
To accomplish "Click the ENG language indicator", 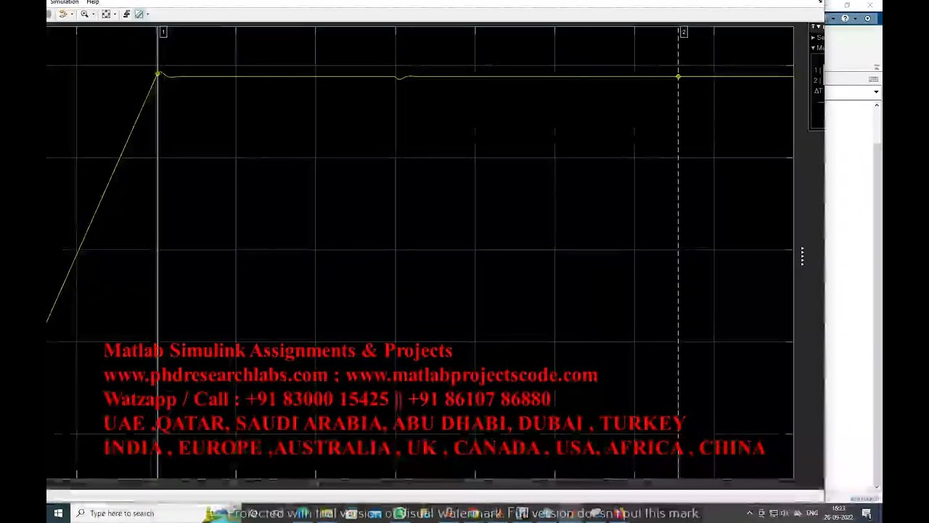I will [x=812, y=514].
